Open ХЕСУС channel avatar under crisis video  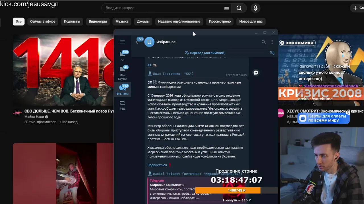[x=280, y=113]
